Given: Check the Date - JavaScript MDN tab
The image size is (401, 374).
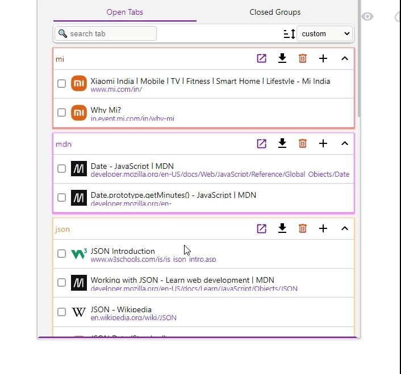Looking at the screenshot, I should click(61, 169).
